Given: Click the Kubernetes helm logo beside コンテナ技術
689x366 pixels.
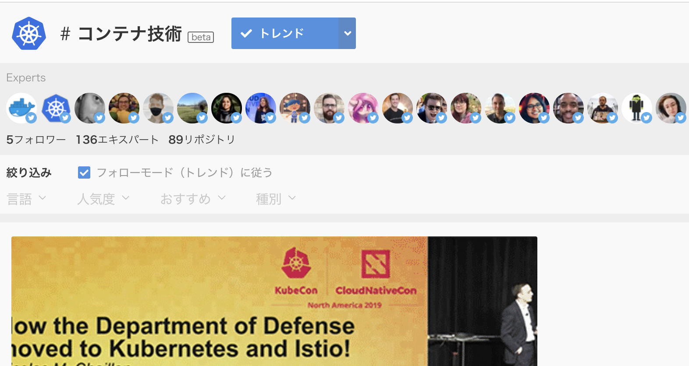Looking at the screenshot, I should point(29,33).
